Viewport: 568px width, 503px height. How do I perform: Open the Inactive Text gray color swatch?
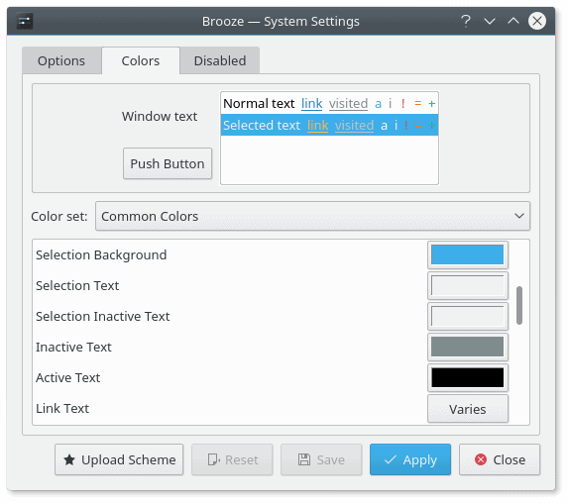click(468, 347)
